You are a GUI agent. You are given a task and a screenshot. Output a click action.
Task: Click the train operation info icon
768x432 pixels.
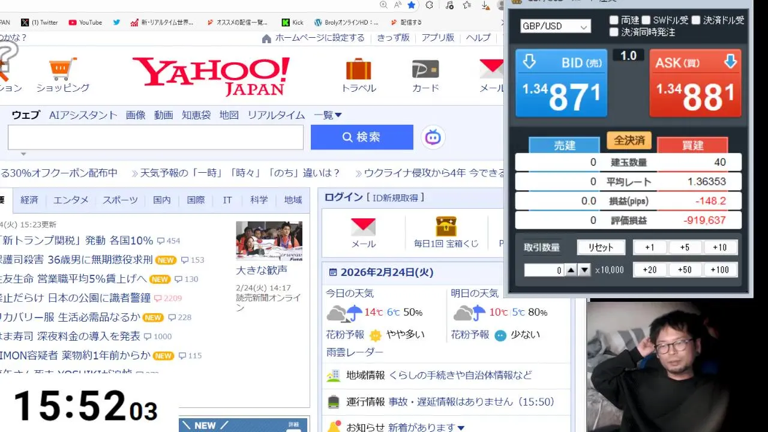[x=334, y=402]
